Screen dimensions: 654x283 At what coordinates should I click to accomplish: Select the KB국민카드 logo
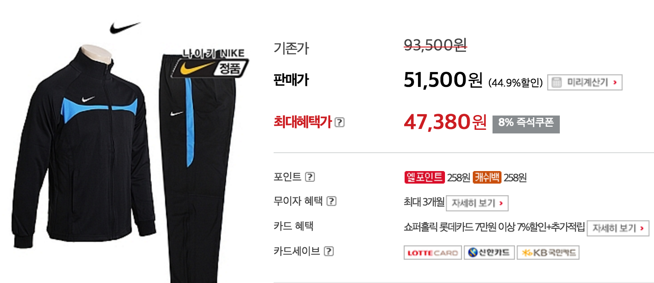pyautogui.click(x=548, y=253)
